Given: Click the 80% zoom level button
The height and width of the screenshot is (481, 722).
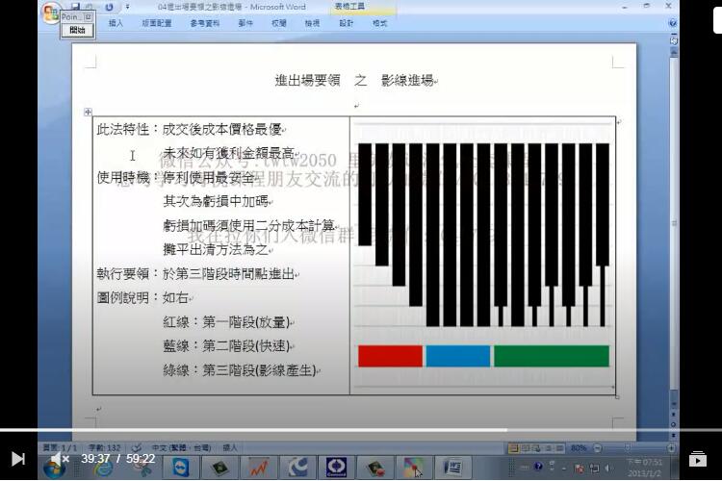Looking at the screenshot, I should [x=580, y=448].
